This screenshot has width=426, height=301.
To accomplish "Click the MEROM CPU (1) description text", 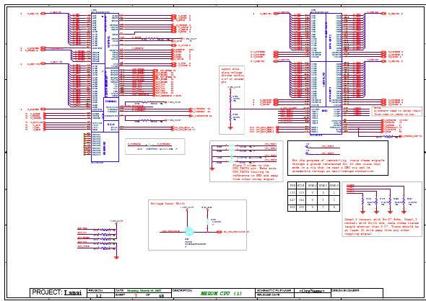I will point(221,293).
